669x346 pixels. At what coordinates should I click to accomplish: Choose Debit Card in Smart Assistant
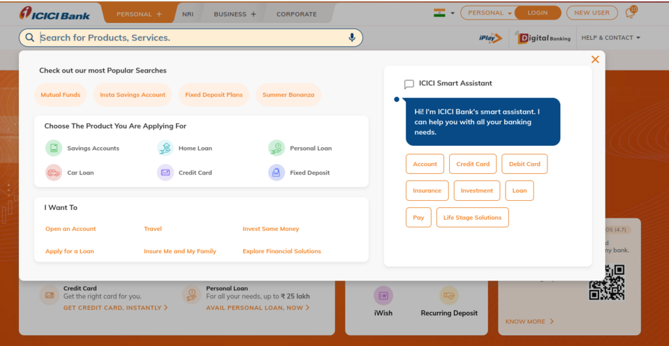pyautogui.click(x=524, y=164)
